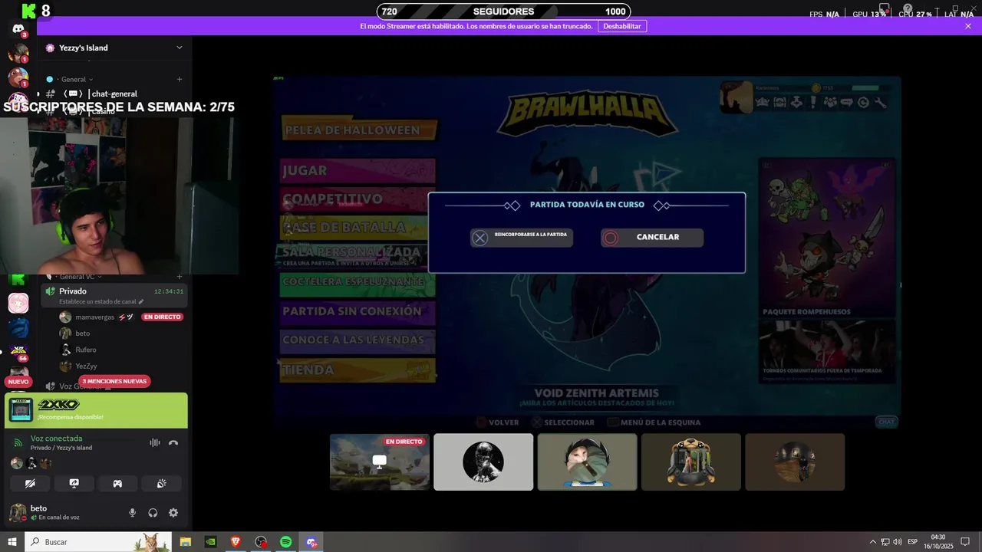Select Pelea de Halloween menu entry
982x552 pixels.
(360, 130)
